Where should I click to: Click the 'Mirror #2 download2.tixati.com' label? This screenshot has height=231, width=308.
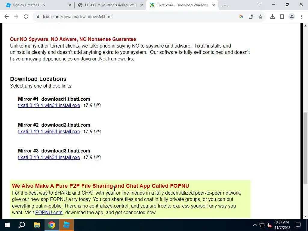[x=54, y=125]
